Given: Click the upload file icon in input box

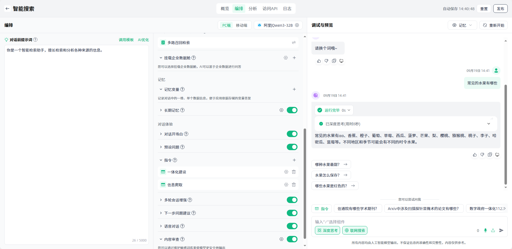Looking at the screenshot, I should point(493,230).
